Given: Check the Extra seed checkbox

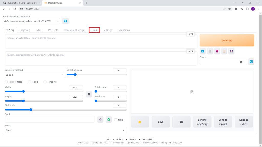Looking at the screenshot, I should click(116, 120).
